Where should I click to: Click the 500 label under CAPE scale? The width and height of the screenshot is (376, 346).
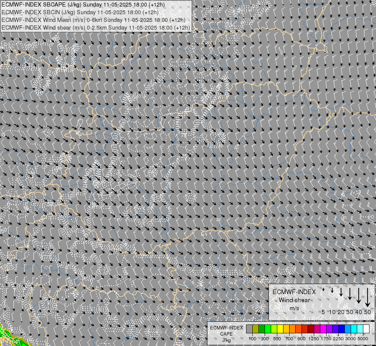277,339
